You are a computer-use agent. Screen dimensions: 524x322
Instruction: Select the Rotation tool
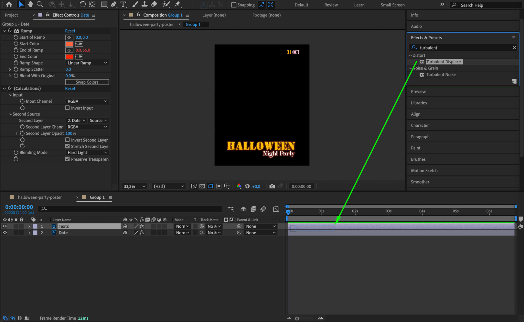pyautogui.click(x=82, y=4)
